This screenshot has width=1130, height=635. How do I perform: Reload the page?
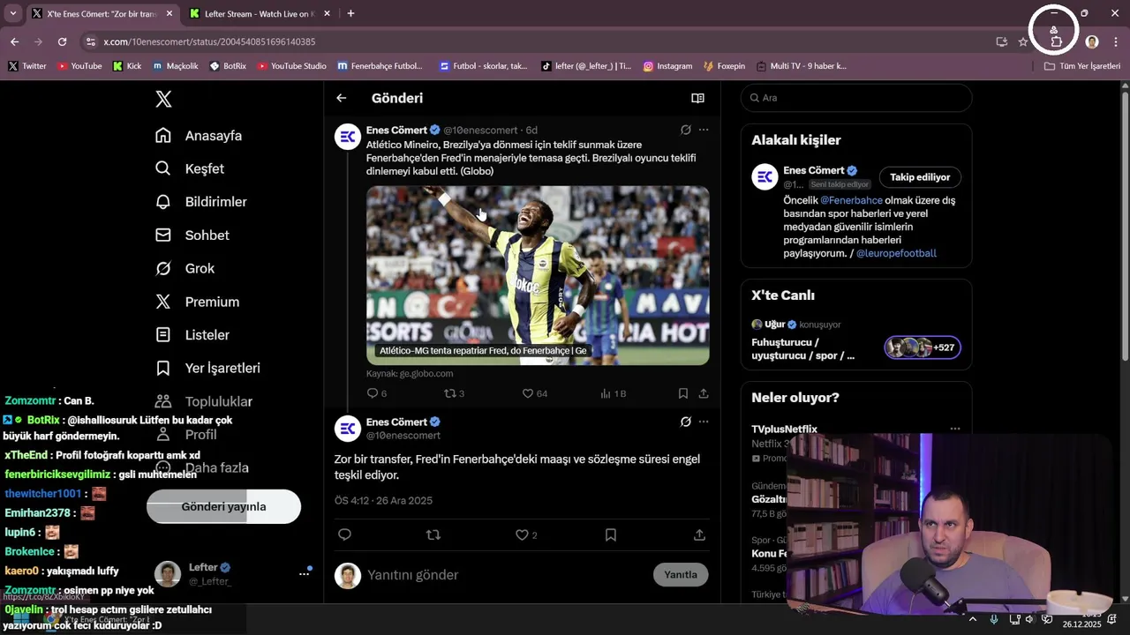click(62, 41)
